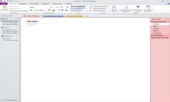Open the File (Αρχείο) tab
The width and height of the screenshot is (170, 102).
click(4, 4)
